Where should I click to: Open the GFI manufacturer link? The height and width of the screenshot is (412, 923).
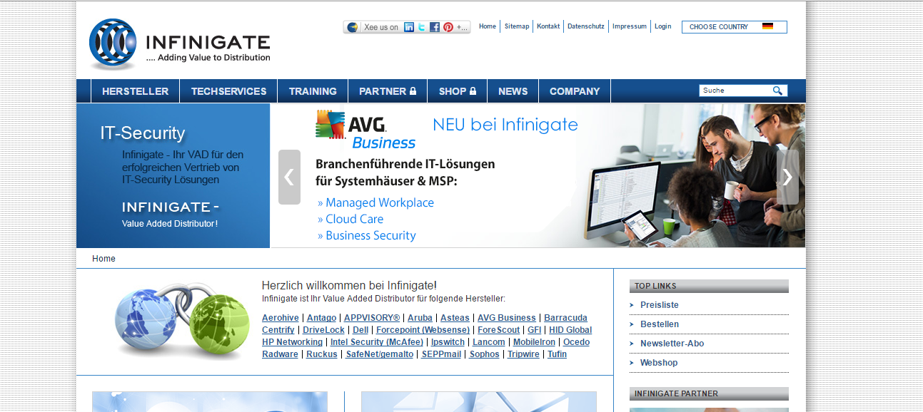click(535, 330)
